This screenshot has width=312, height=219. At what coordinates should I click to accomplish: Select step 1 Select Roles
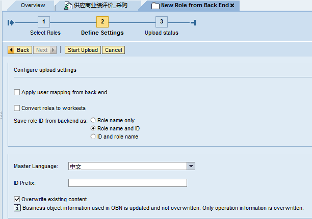click(x=44, y=22)
